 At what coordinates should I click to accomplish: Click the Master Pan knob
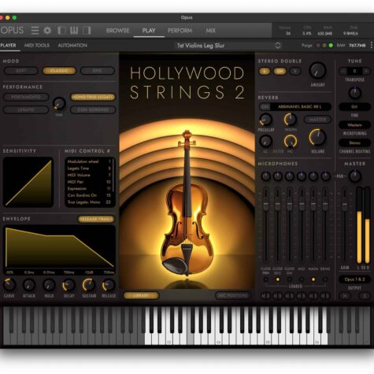pyautogui.click(x=355, y=176)
